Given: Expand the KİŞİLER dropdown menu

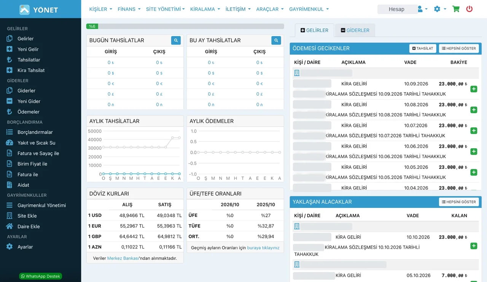Looking at the screenshot, I should point(100,9).
